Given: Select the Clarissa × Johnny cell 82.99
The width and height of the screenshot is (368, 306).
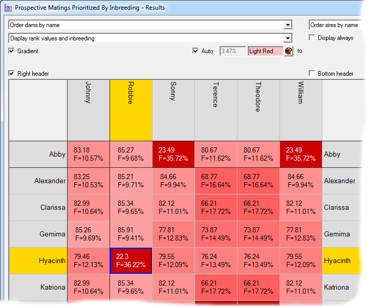Looking at the screenshot, I should tap(89, 207).
